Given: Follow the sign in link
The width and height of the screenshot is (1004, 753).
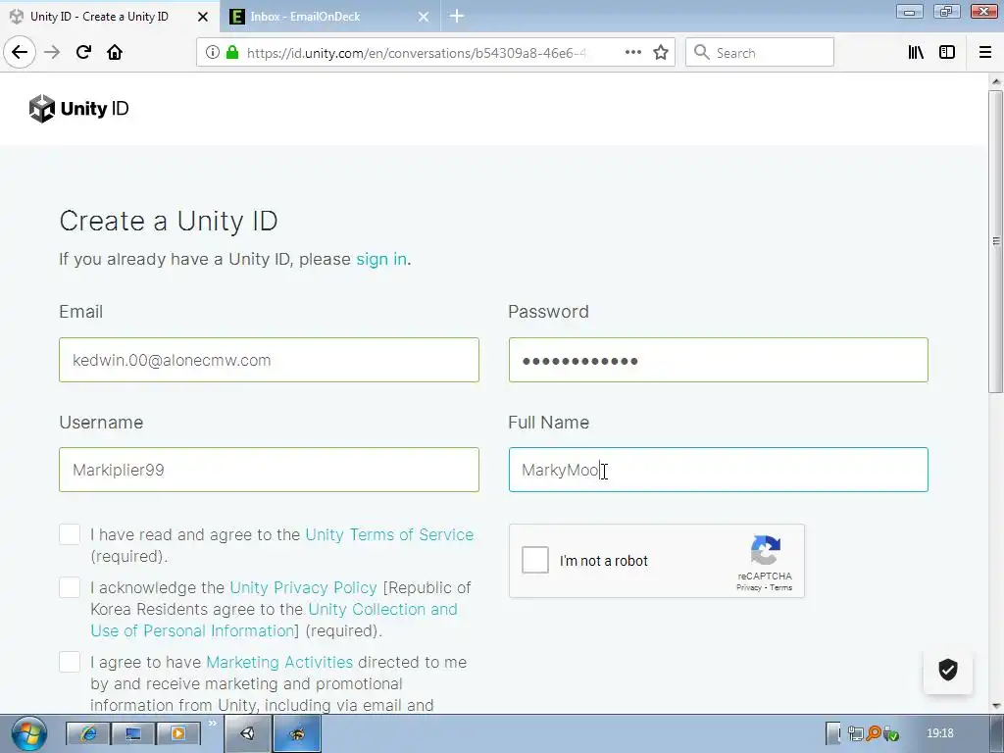Looking at the screenshot, I should 381,259.
